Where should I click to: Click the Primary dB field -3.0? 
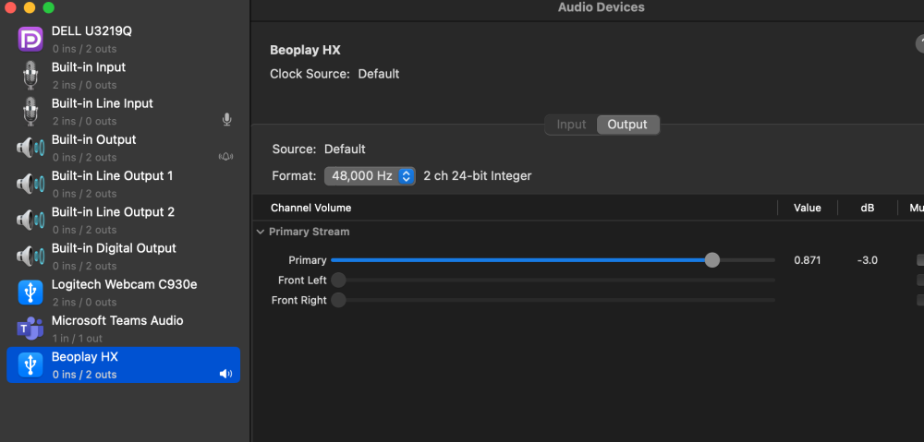tap(868, 260)
